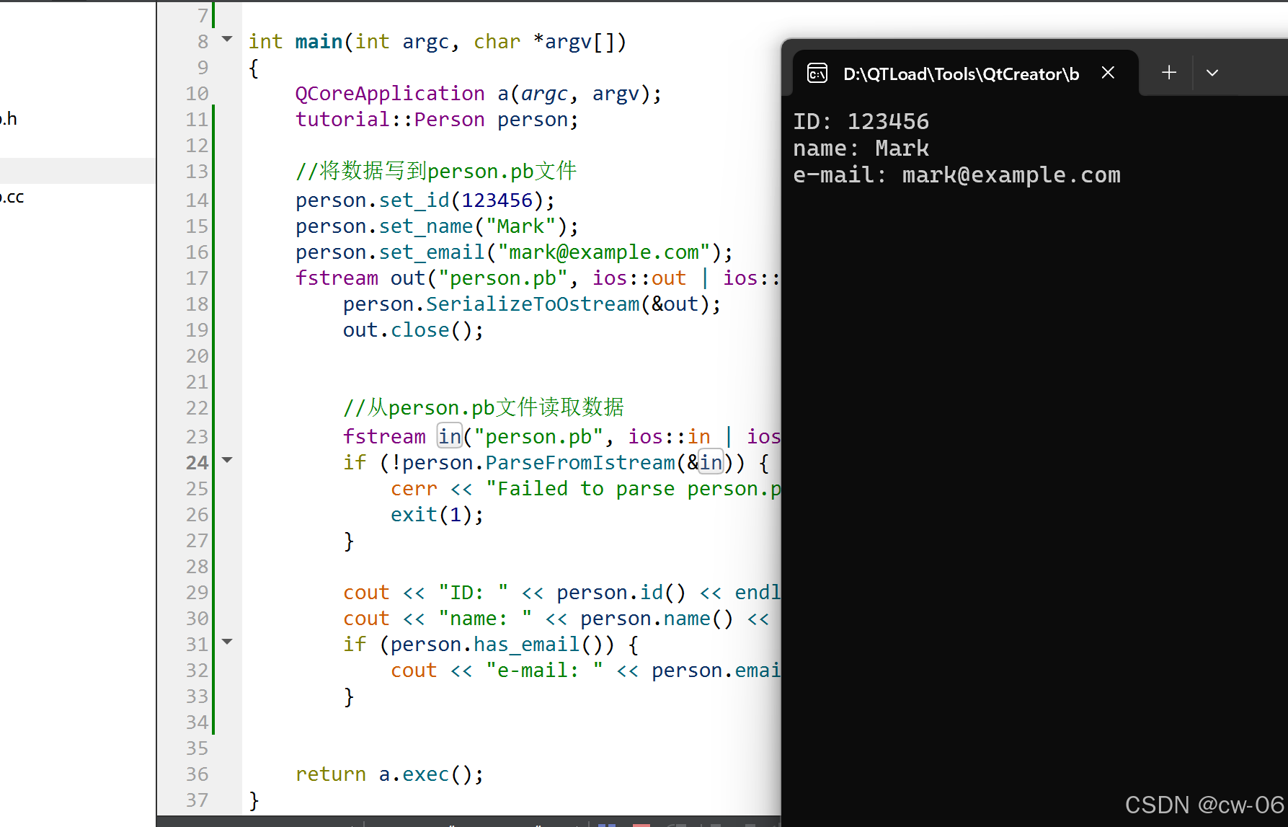This screenshot has width=1288, height=827.
Task: Click on 'QCoreApplication' in line 10
Action: pos(390,94)
